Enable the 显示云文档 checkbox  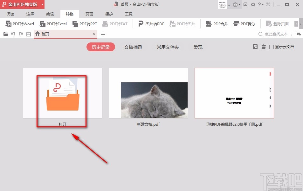272,47
